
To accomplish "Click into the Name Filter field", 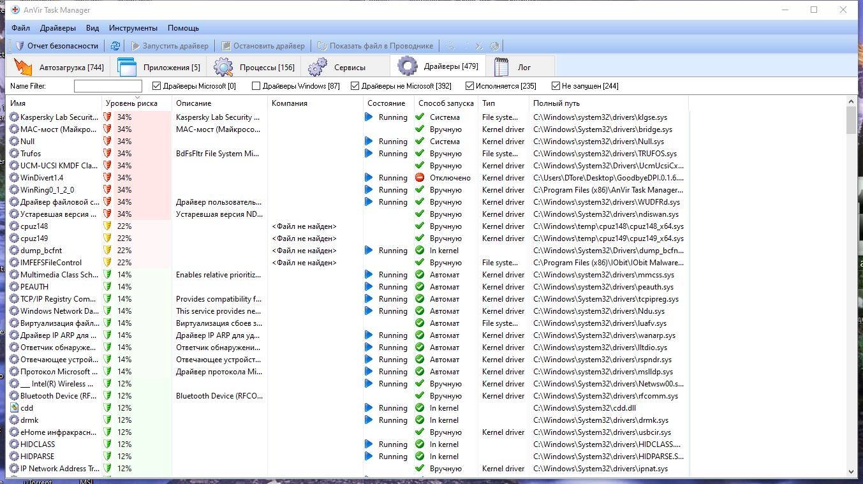I will 108,86.
